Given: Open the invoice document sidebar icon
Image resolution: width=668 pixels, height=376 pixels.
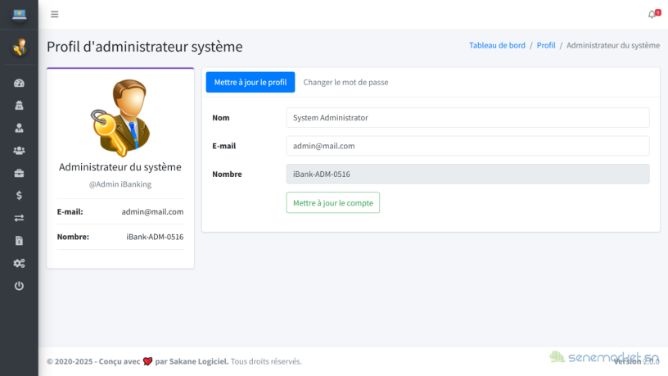Looking at the screenshot, I should click(x=19, y=241).
